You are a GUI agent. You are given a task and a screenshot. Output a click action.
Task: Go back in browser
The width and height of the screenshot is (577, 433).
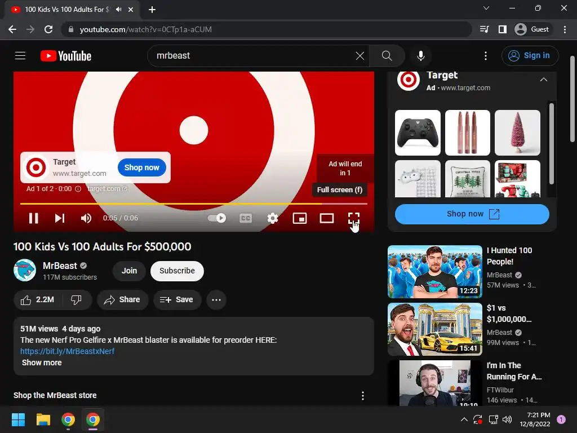pos(12,29)
